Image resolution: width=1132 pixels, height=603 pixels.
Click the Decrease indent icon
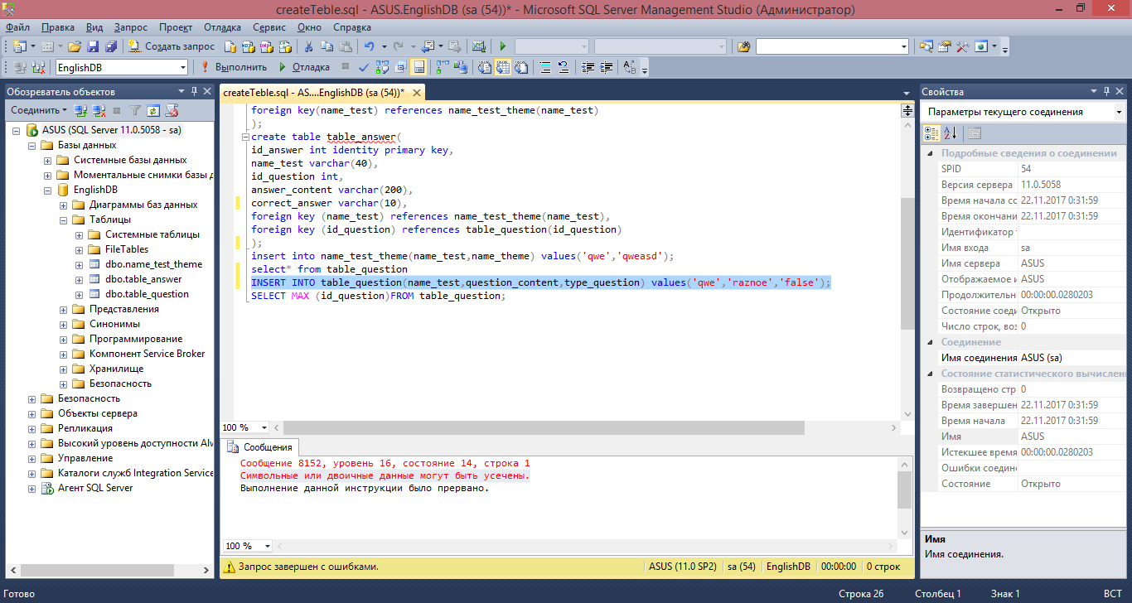click(x=588, y=67)
